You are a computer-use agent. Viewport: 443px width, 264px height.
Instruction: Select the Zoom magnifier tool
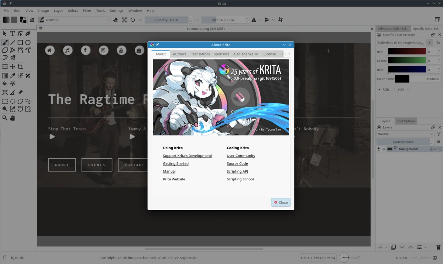pyautogui.click(x=5, y=118)
